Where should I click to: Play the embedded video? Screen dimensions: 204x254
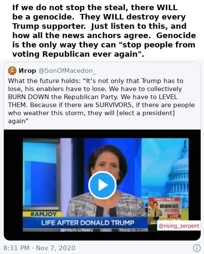102,185
